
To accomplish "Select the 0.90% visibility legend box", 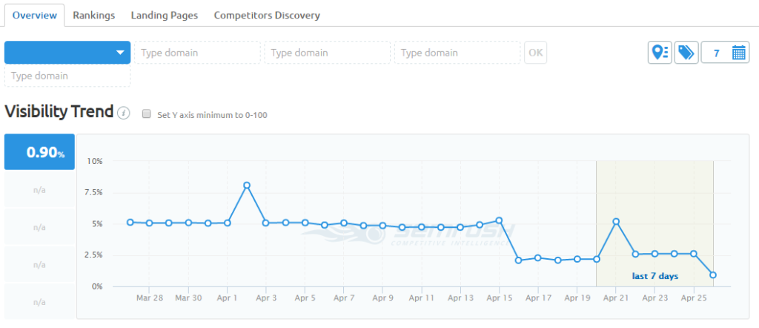I will pos(40,152).
